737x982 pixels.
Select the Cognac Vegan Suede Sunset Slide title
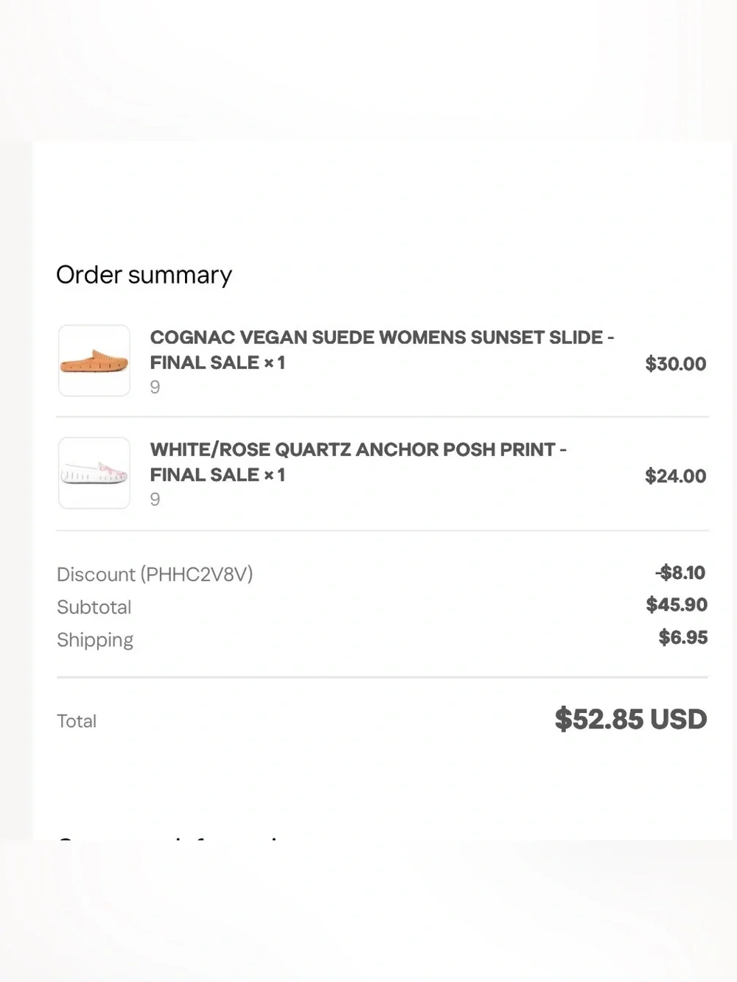[382, 350]
